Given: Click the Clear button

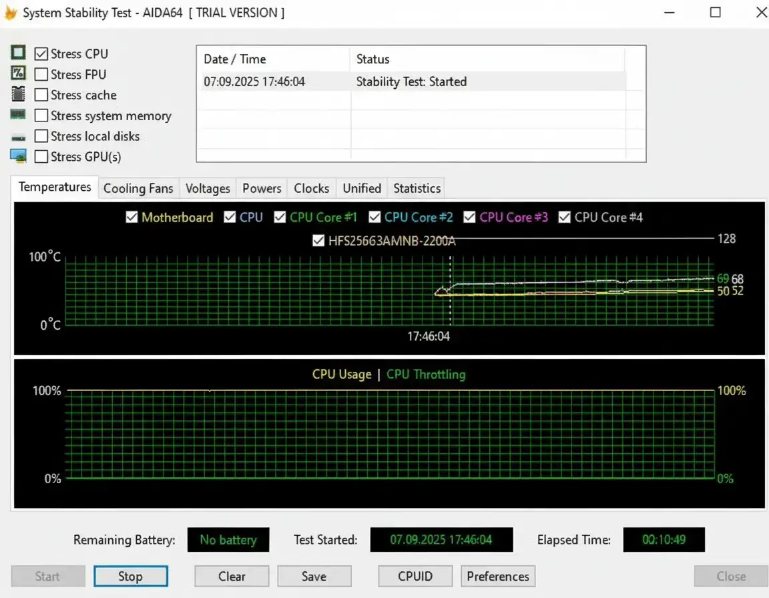Looking at the screenshot, I should [x=232, y=576].
